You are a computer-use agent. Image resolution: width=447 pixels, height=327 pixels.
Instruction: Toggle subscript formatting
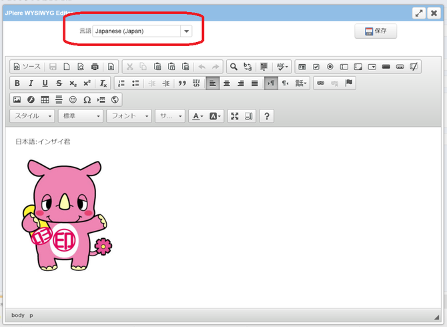click(x=73, y=83)
